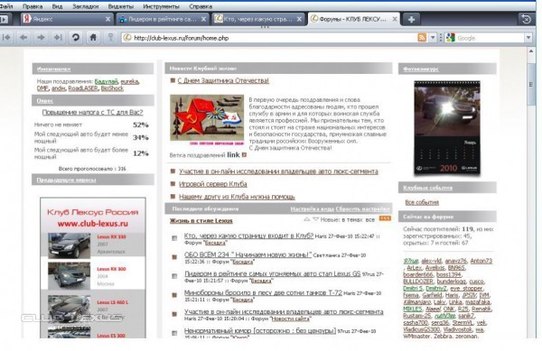Open the closed tabs trash icon
This screenshot has width=542, height=351.
(527, 19)
